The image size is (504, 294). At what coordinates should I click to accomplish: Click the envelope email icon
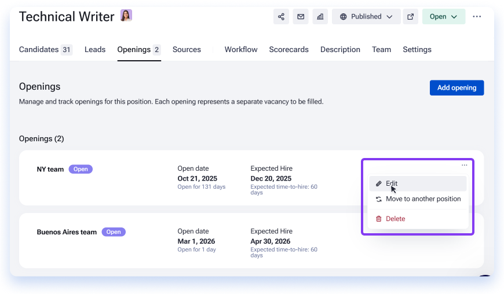[301, 17]
